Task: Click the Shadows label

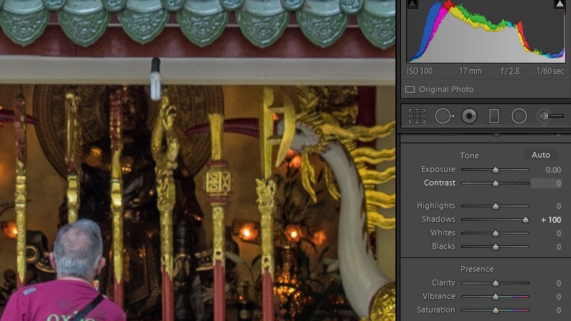Action: pos(438,219)
